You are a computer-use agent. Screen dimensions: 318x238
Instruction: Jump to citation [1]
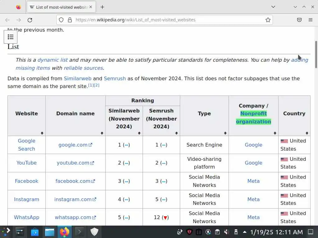[x=91, y=85]
